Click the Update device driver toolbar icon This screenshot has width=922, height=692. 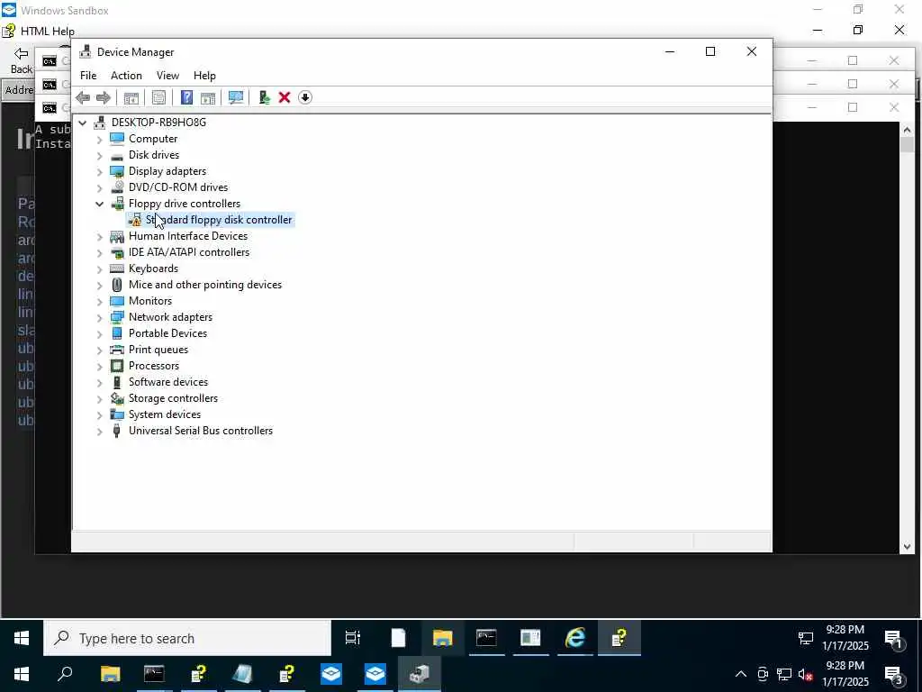(264, 97)
